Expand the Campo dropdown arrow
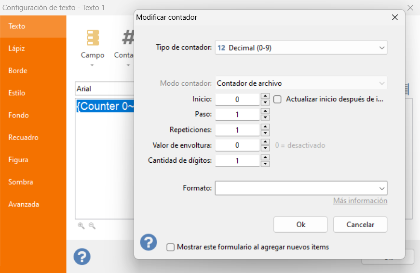 pyautogui.click(x=92, y=65)
